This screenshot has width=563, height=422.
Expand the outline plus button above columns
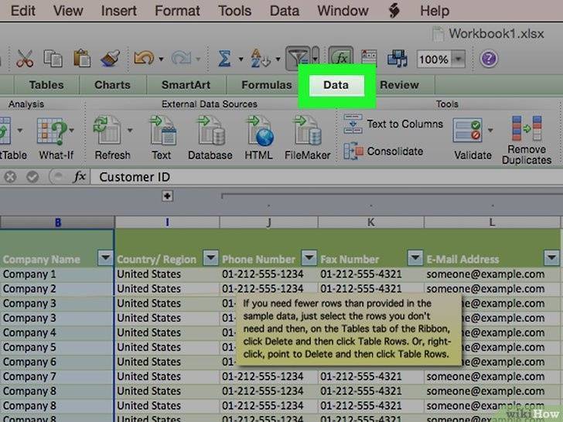(x=165, y=197)
